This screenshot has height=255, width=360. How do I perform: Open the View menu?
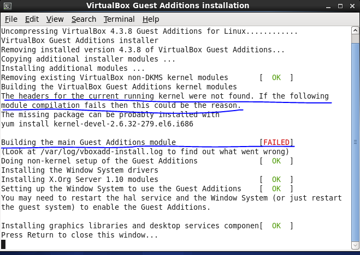click(x=55, y=19)
